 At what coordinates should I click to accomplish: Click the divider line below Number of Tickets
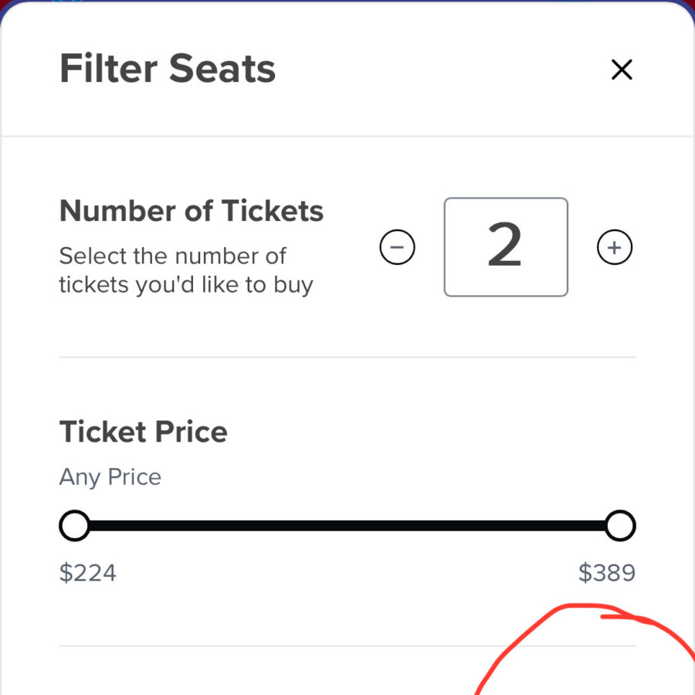347,357
